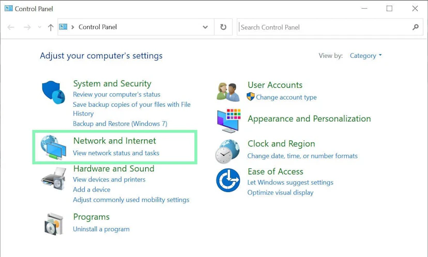The image size is (428, 257).
Task: Open User Accounts heading
Action: tap(275, 85)
